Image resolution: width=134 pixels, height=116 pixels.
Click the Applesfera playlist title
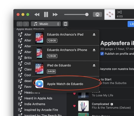click(x=117, y=43)
